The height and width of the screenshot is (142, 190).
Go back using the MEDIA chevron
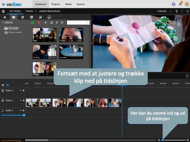(3, 22)
